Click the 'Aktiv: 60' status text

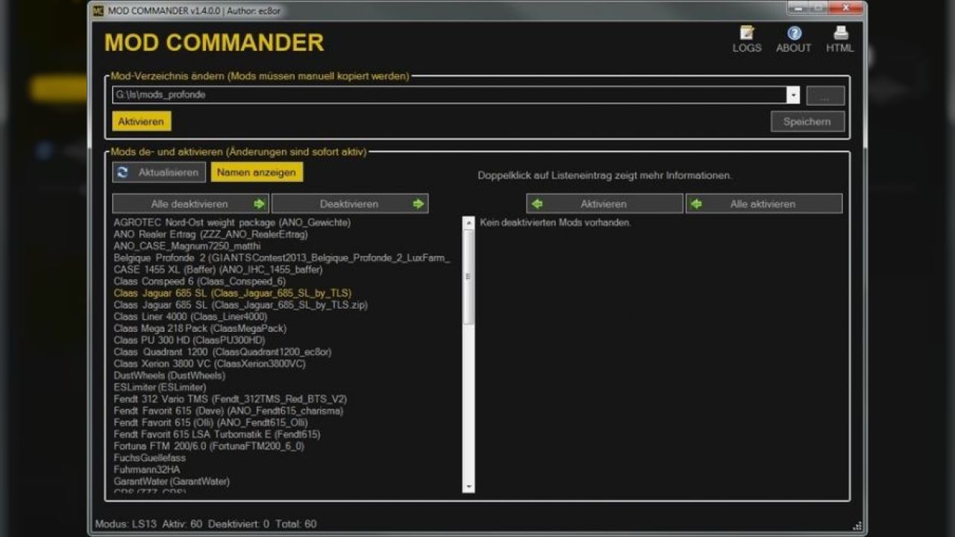click(182, 524)
